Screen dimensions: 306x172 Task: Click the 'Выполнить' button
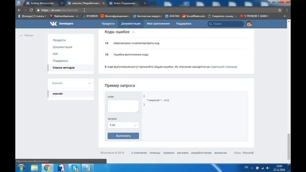(x=123, y=136)
